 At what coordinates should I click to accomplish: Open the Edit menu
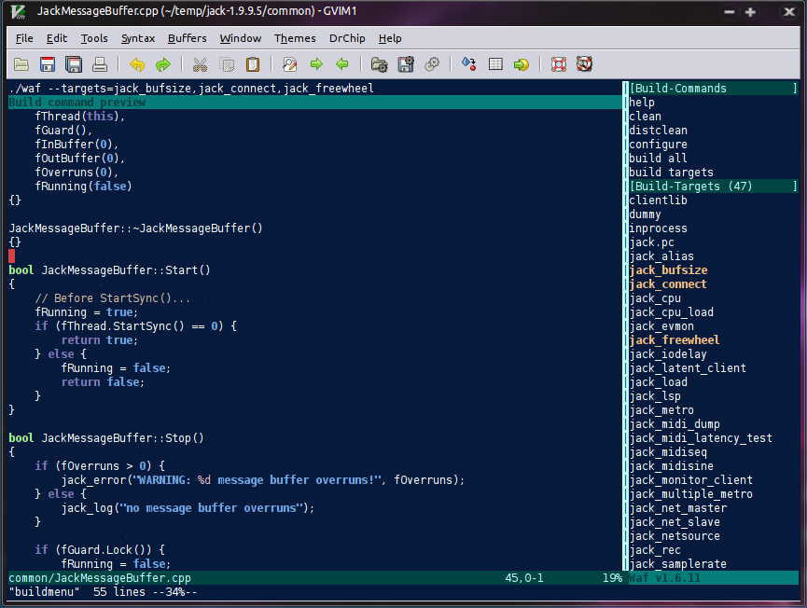point(57,38)
